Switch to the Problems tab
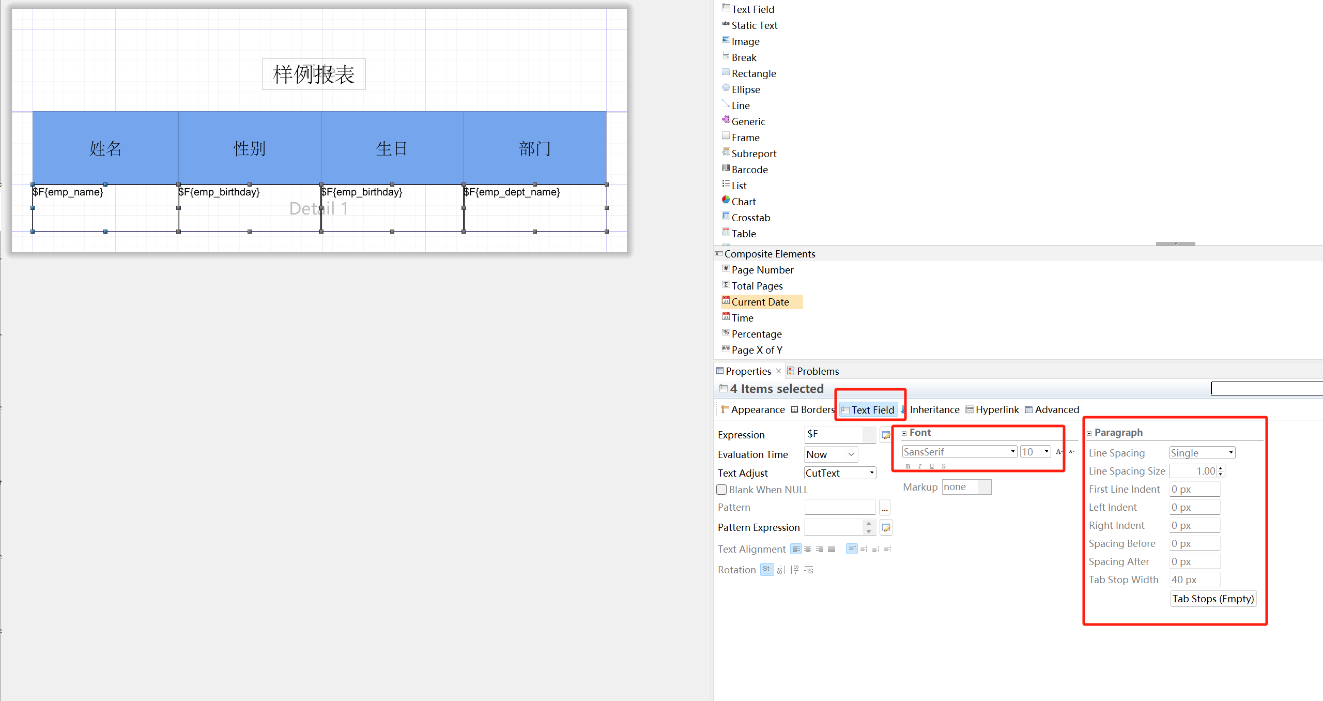This screenshot has width=1323, height=701. pos(817,371)
